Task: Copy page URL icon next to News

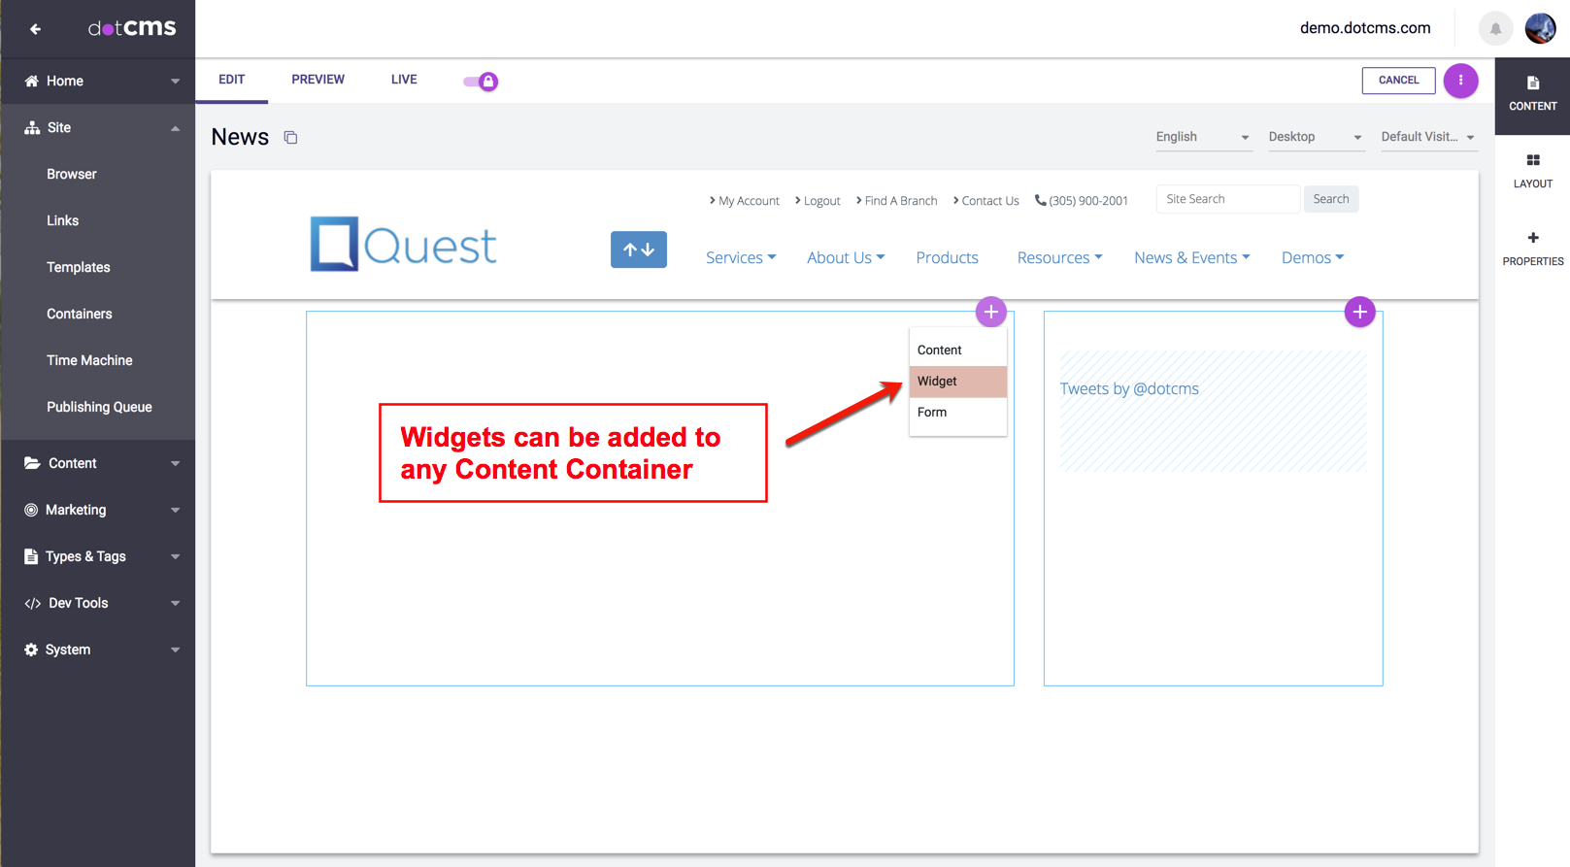Action: pyautogui.click(x=290, y=138)
